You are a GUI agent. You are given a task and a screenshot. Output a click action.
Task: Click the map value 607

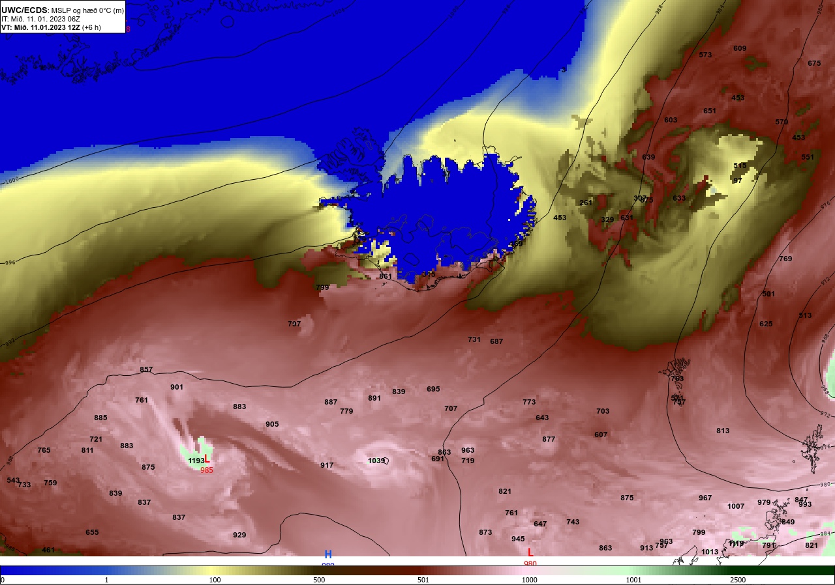pos(601,435)
